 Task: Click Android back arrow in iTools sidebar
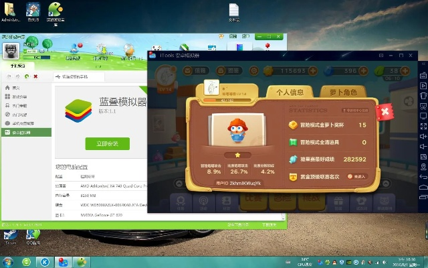tap(423, 177)
